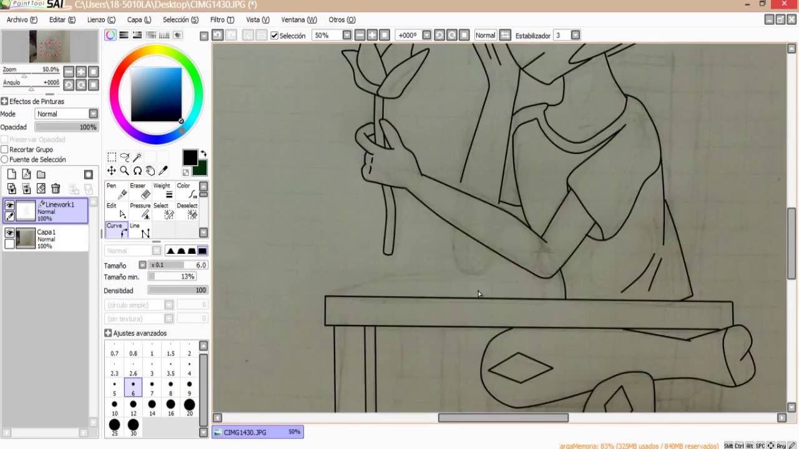The width and height of the screenshot is (799, 449).
Task: Open the Filtro menu
Action: [x=222, y=20]
